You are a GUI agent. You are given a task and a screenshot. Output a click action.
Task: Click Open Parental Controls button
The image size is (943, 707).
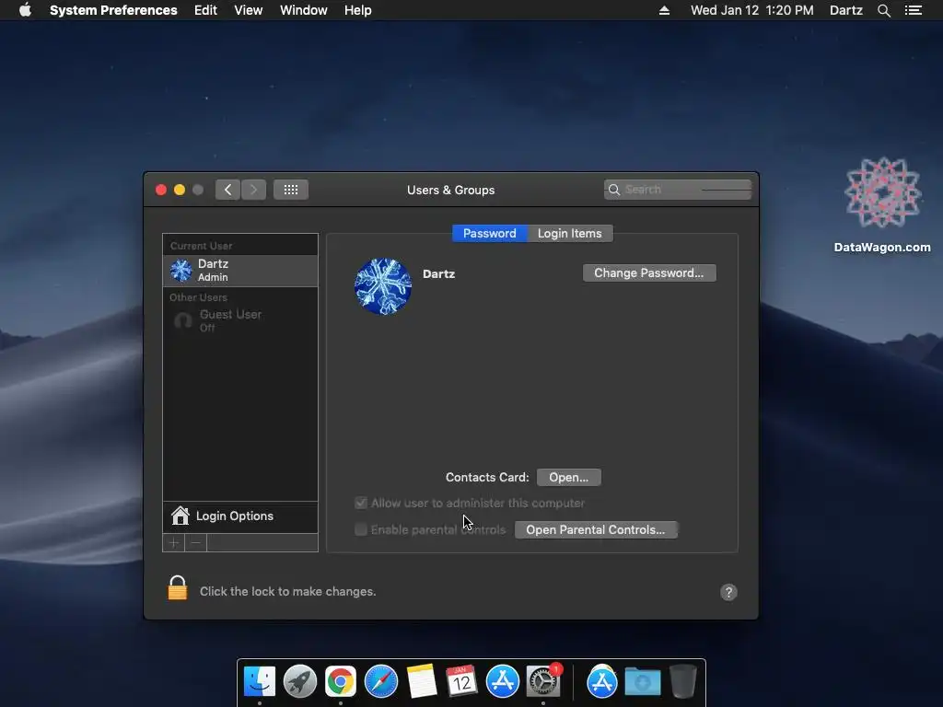(x=596, y=529)
